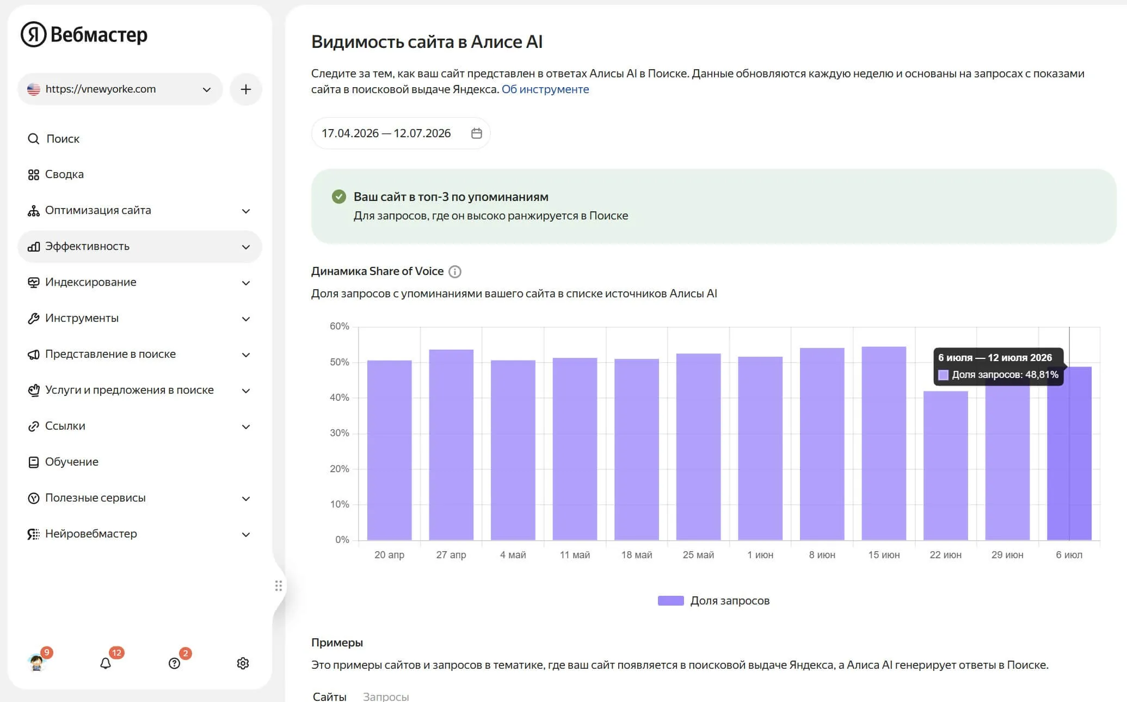Image resolution: width=1127 pixels, height=702 pixels.
Task: Click the Представление в поиске megaphone icon
Action: coord(33,355)
